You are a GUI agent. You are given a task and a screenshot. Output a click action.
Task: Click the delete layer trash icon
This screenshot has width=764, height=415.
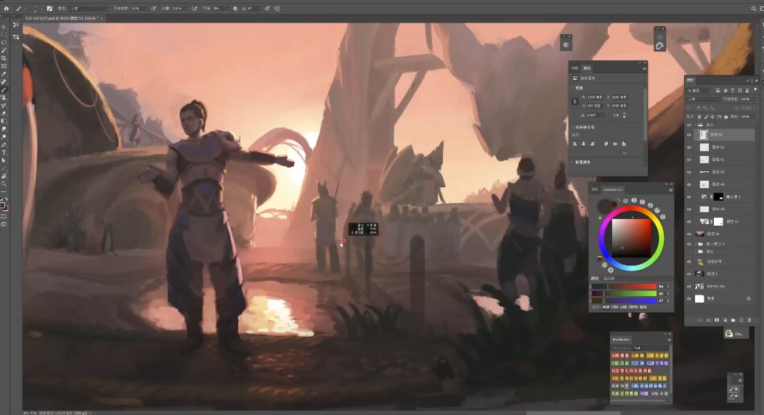pos(749,319)
